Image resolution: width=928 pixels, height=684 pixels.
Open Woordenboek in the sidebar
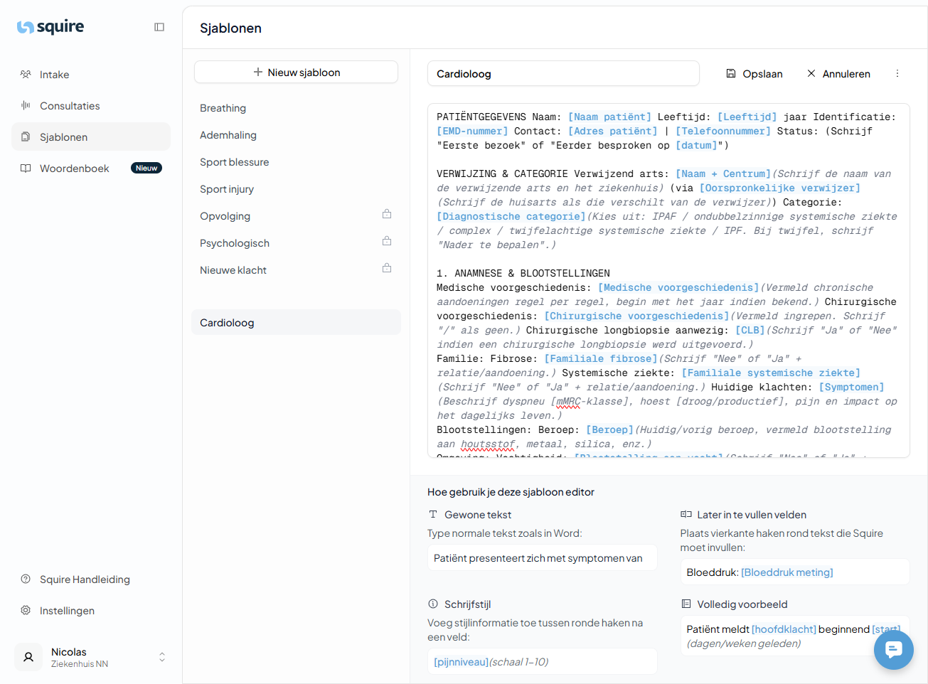(91, 169)
